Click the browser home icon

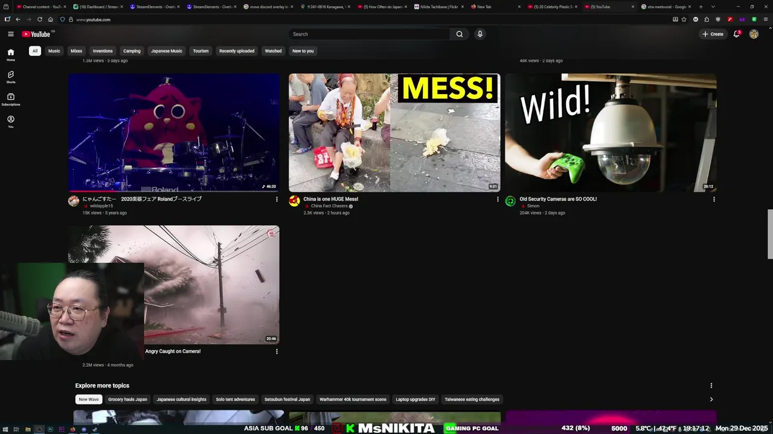[51, 19]
